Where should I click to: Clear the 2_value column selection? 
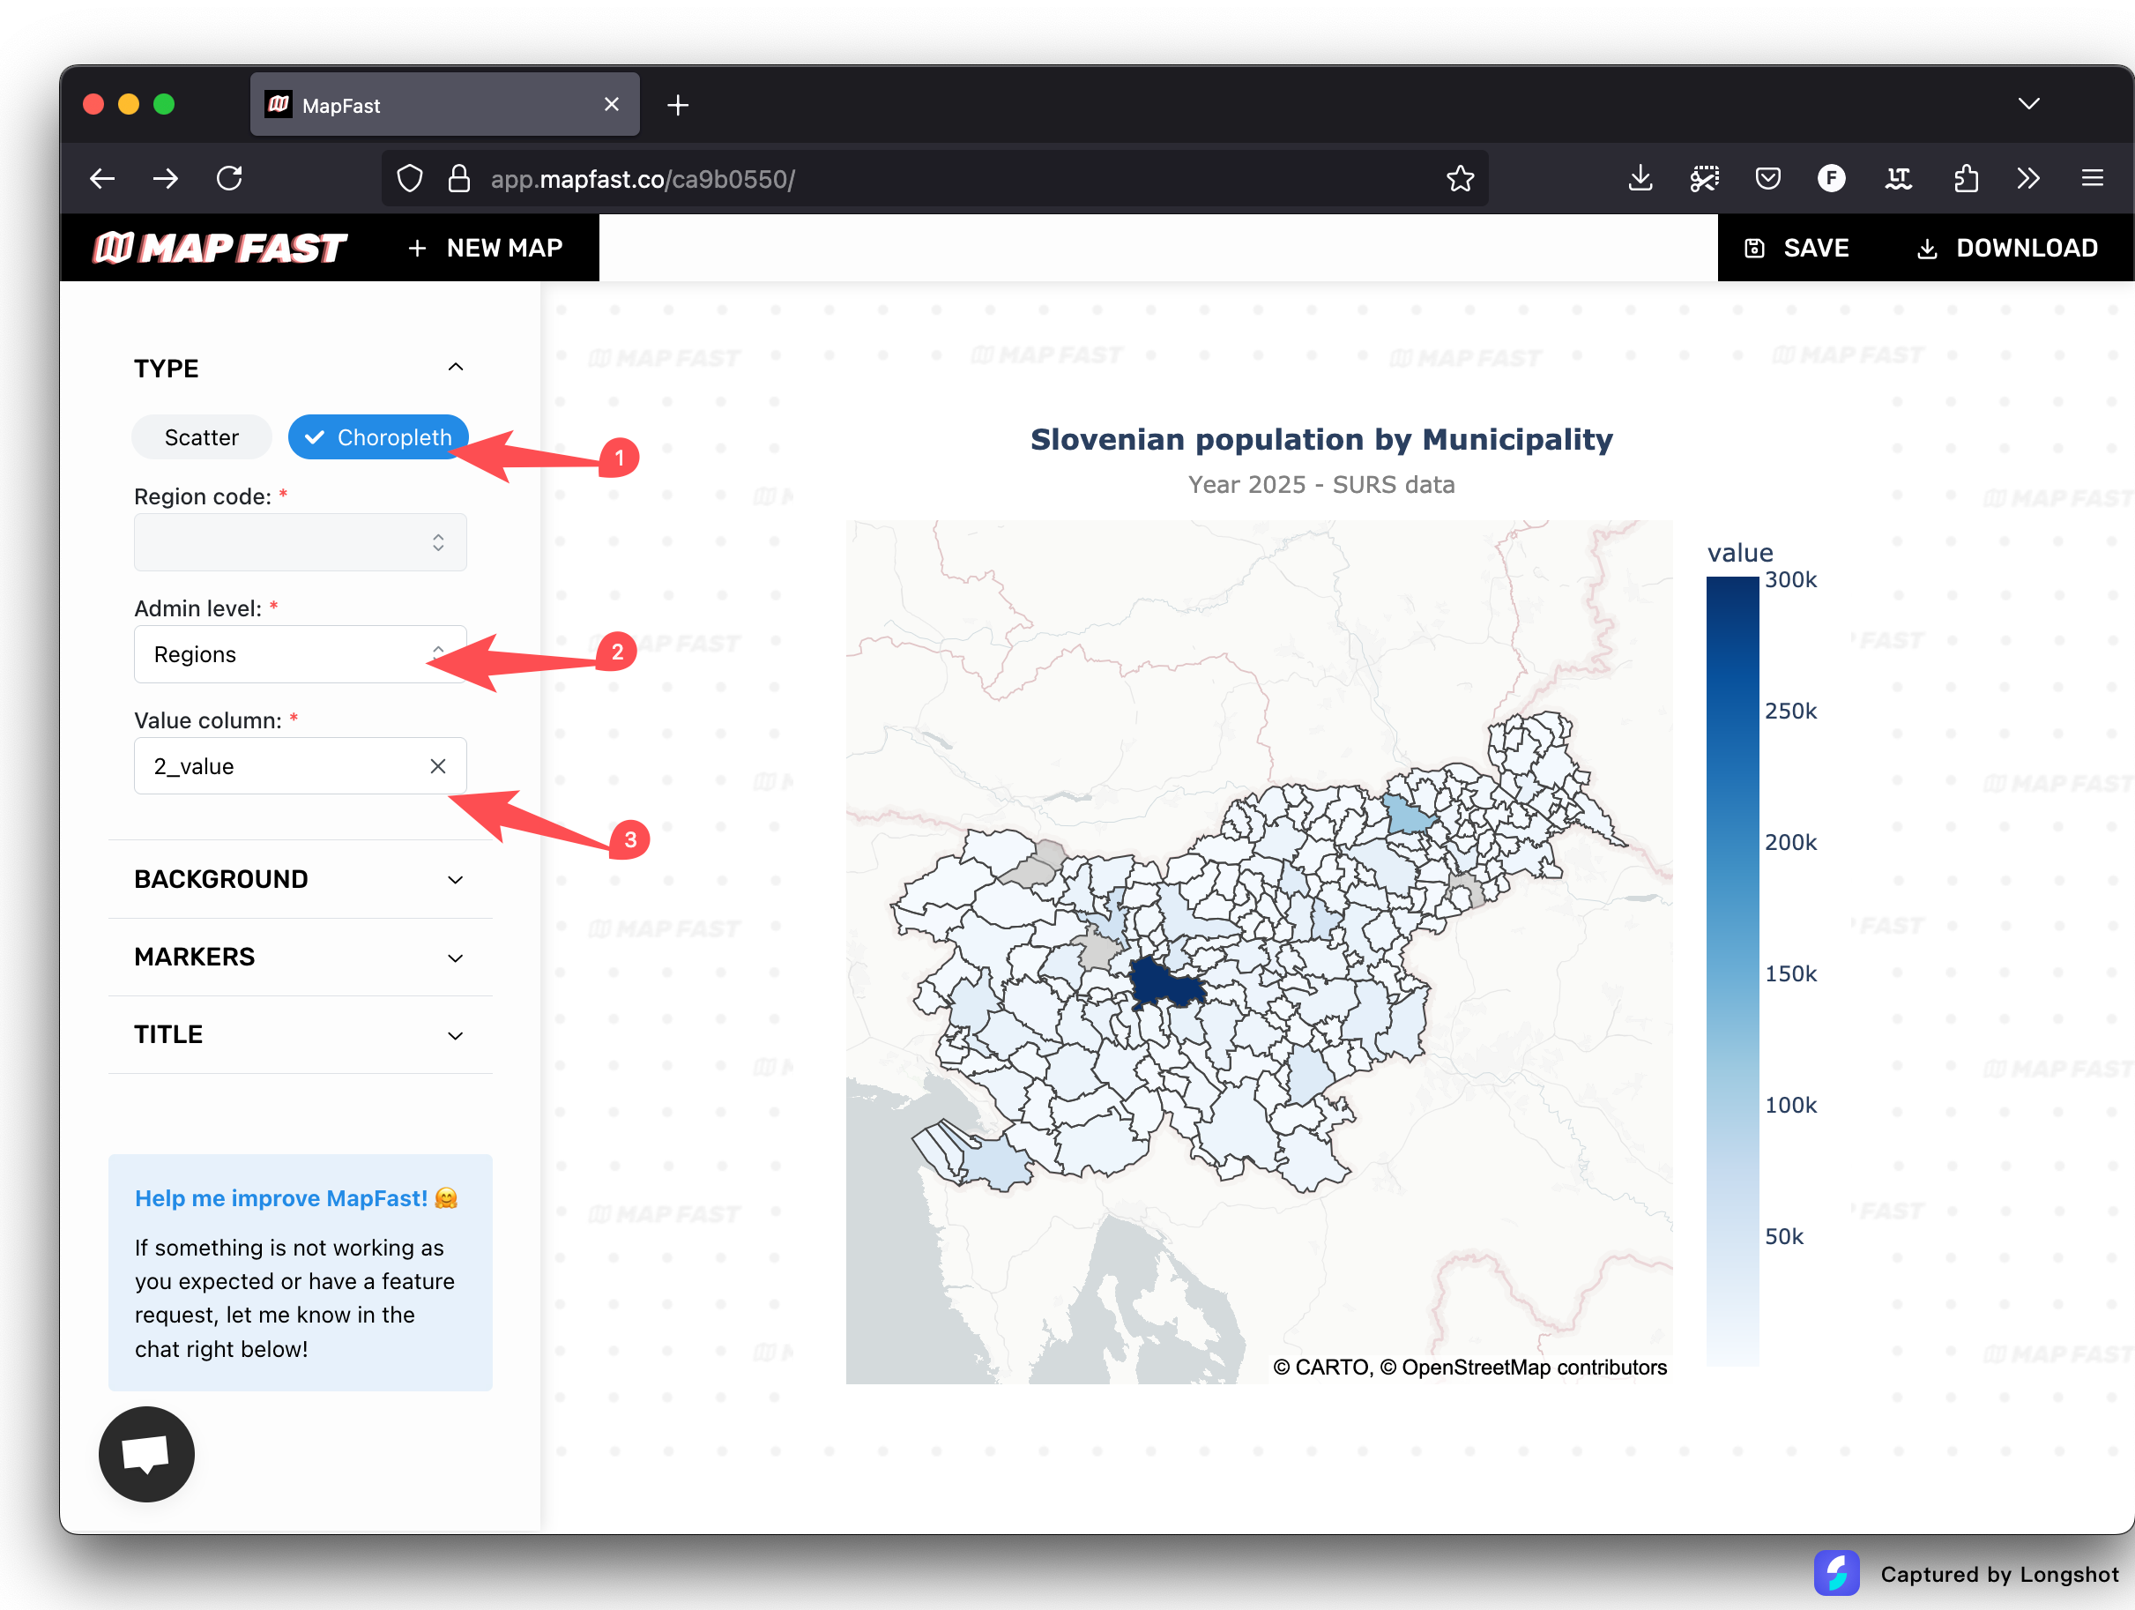pos(438,766)
